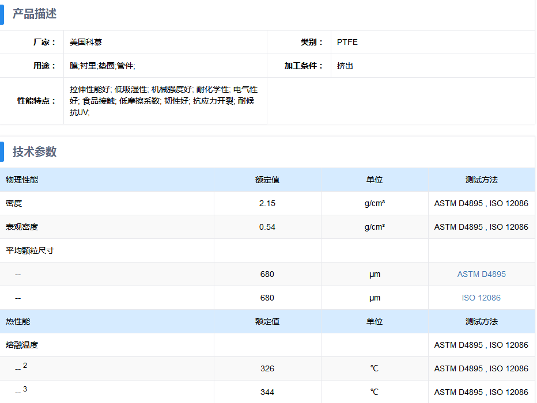
Task: Click the 性能特点 description text
Action: tap(163, 101)
